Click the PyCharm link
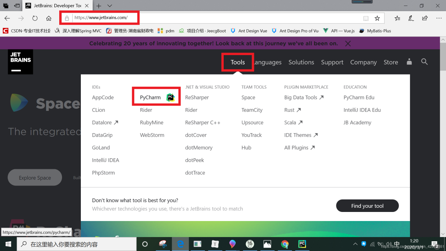Viewport: 446px width, 251px height. coord(150,97)
